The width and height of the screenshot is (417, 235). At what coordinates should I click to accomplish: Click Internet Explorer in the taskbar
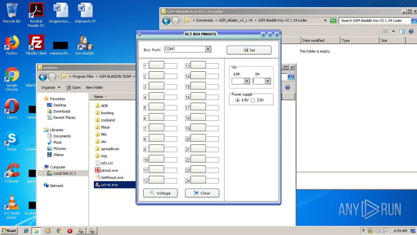coord(26,231)
